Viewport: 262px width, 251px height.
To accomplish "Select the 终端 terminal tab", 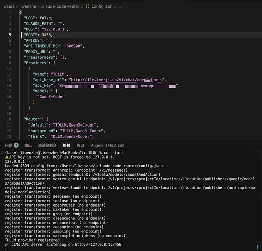I will point(67,145).
